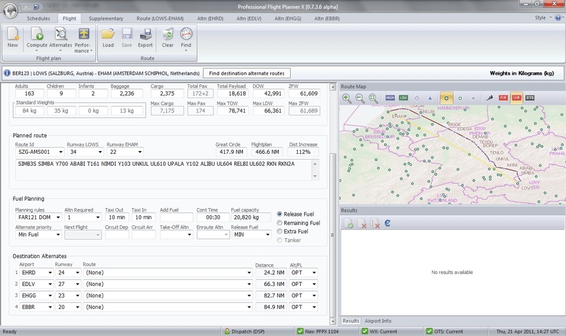
Task: Select the Extra Fuel radio button
Action: point(279,231)
